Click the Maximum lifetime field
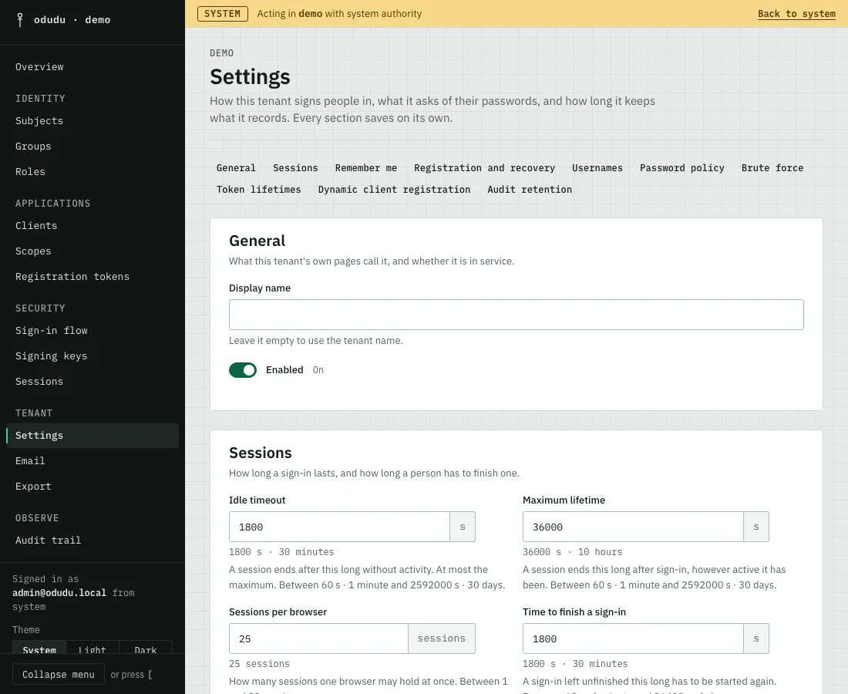The image size is (848, 694). pos(633,527)
